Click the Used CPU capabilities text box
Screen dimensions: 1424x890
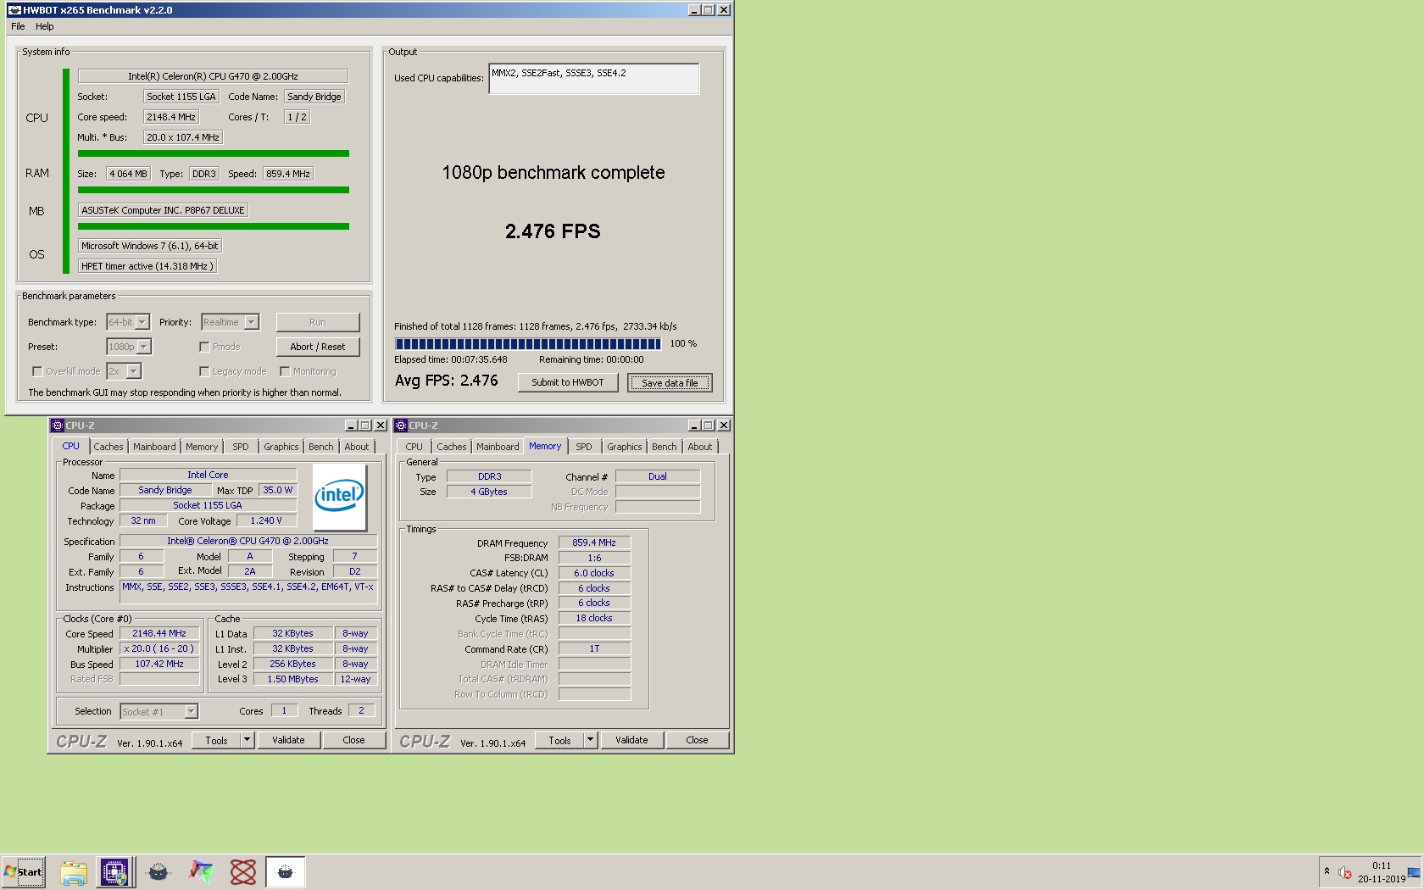[594, 79]
